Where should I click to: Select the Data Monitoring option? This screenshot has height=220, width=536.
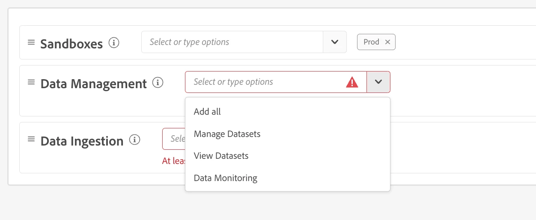(x=225, y=178)
